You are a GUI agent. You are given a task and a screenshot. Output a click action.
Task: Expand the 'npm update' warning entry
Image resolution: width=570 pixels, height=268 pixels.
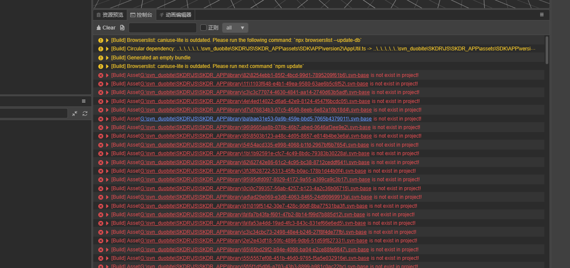108,66
